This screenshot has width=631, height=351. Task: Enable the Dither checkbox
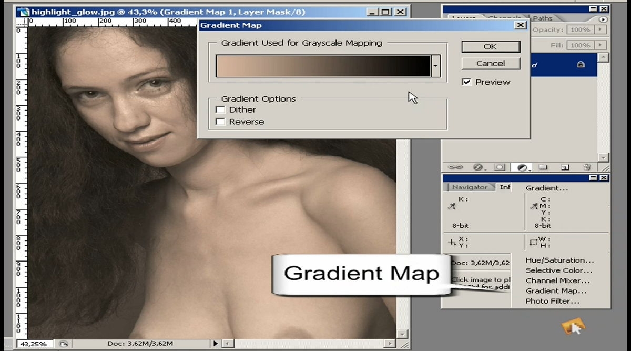(x=221, y=109)
